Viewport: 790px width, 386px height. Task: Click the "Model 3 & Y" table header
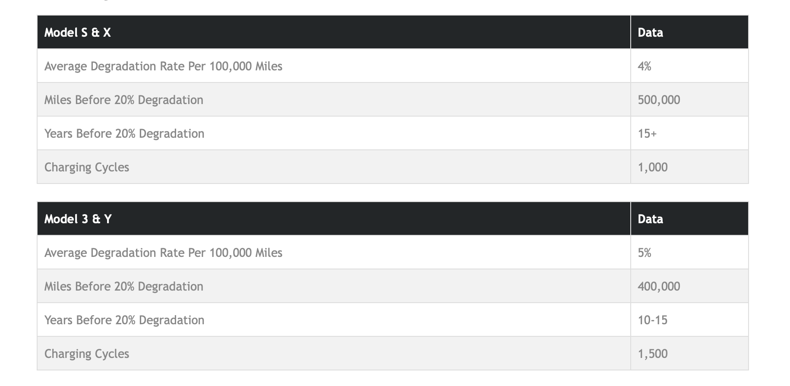(x=78, y=219)
